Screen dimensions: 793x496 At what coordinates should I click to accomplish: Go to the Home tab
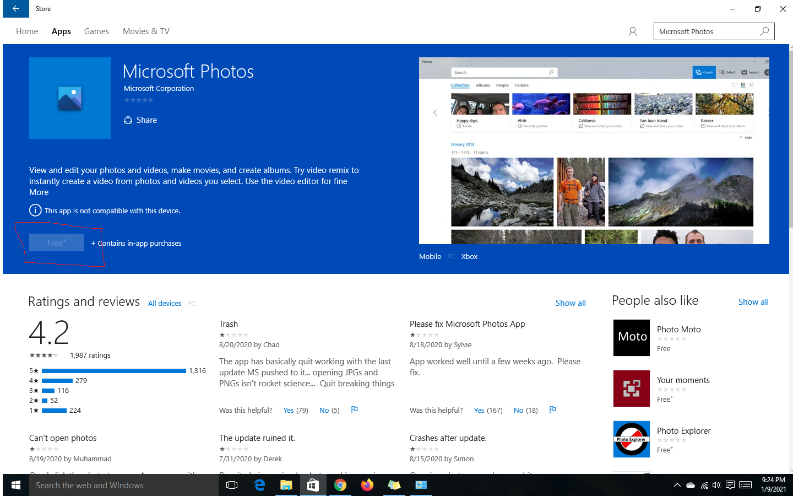27,31
